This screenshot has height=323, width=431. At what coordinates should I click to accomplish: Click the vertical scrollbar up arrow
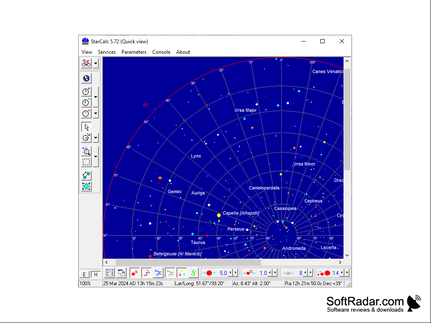[347, 61]
